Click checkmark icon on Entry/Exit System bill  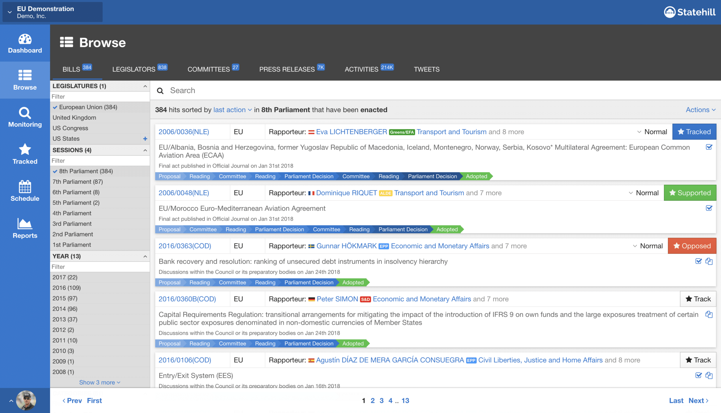coord(699,375)
